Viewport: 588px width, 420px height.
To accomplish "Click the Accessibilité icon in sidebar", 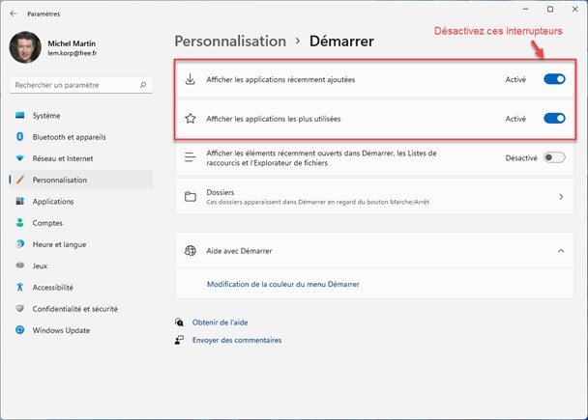I will tap(19, 287).
